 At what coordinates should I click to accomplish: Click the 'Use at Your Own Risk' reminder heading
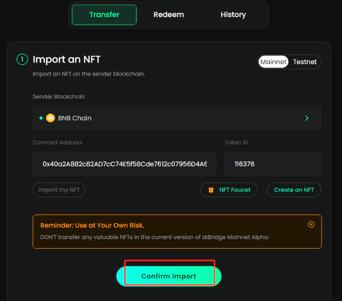[92, 225]
